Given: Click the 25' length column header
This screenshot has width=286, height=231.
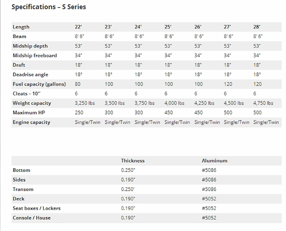Looking at the screenshot, I should (168, 27).
